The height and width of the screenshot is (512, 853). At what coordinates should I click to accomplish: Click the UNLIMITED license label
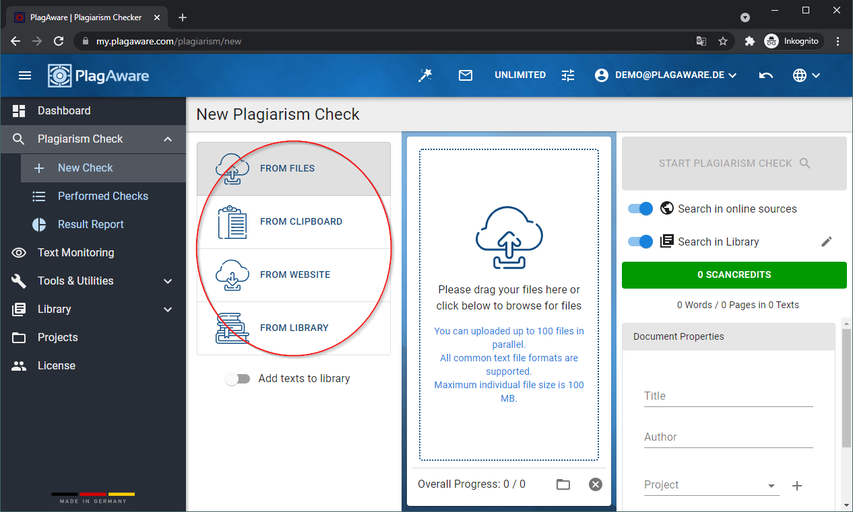click(520, 75)
